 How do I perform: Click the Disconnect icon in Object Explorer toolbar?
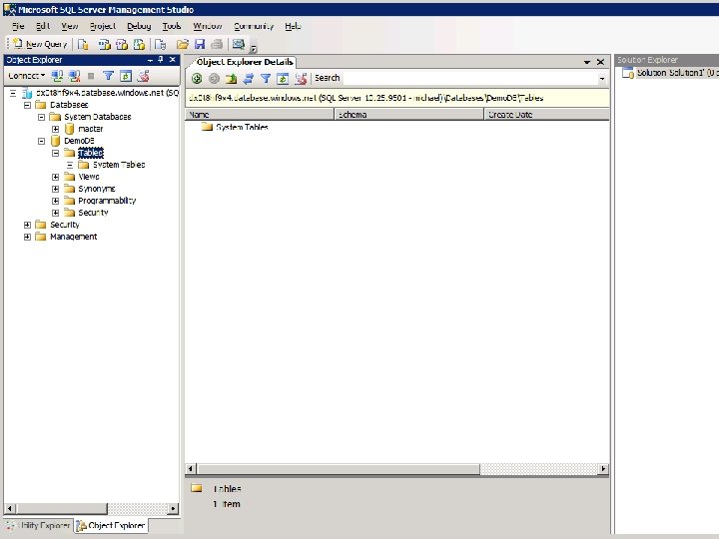(74, 76)
